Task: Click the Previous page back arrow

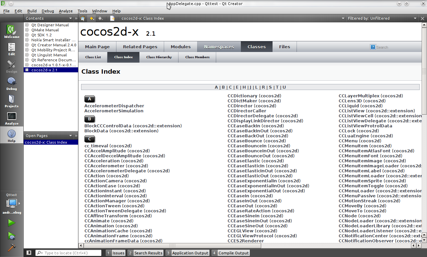Action: pos(92,18)
